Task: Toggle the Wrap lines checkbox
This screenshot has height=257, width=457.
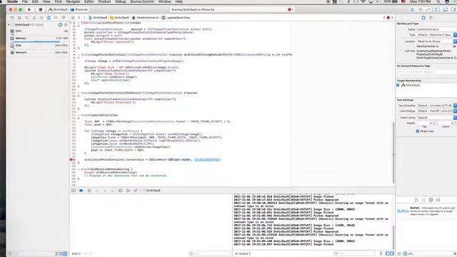Action: pyautogui.click(x=418, y=131)
